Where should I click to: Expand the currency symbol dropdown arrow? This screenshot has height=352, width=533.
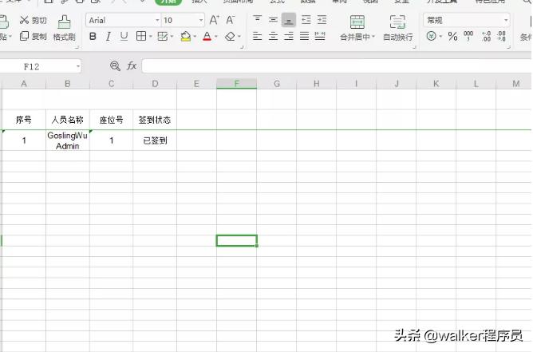coord(440,37)
